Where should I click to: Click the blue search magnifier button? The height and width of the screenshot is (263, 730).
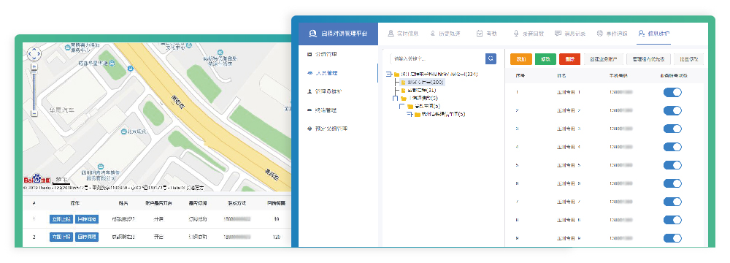pos(491,58)
